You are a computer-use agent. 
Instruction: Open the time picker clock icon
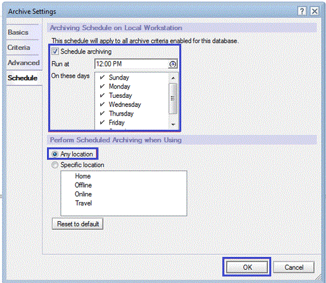173,64
